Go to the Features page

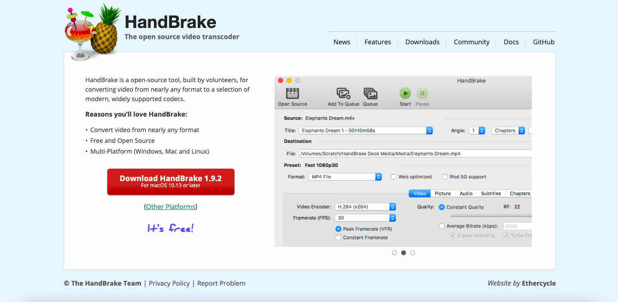378,42
